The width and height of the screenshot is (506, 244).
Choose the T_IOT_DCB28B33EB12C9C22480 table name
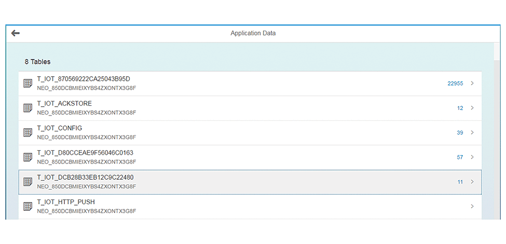coord(85,177)
